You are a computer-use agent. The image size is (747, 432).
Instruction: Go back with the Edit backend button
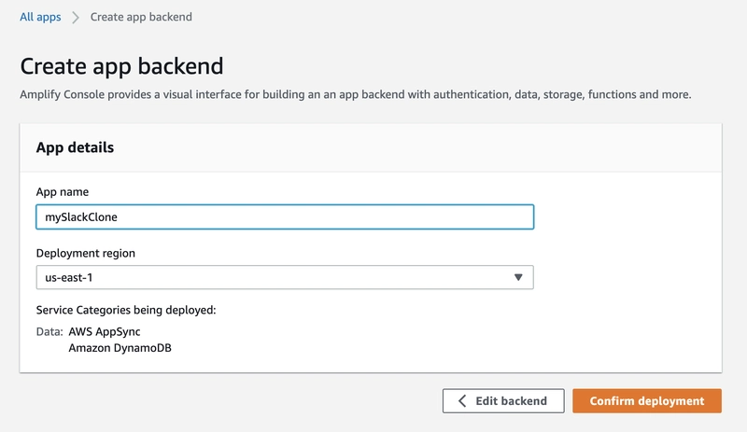[x=503, y=400]
